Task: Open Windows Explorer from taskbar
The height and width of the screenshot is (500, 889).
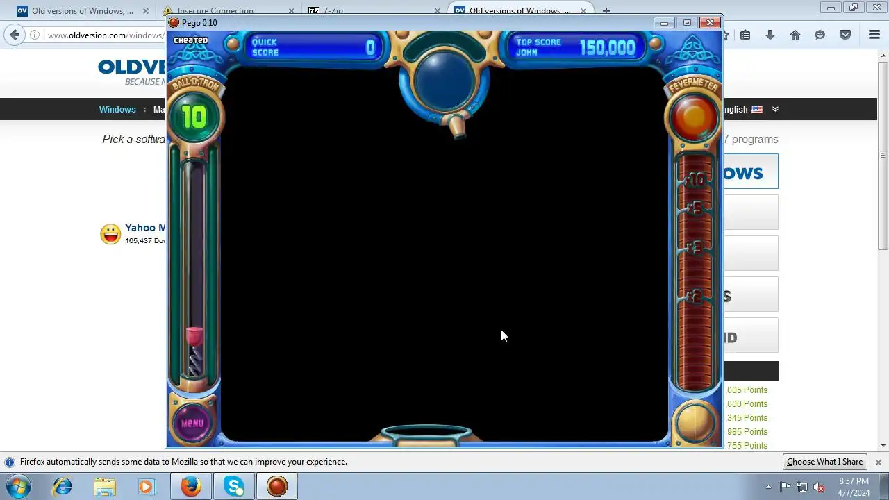Action: coord(105,486)
